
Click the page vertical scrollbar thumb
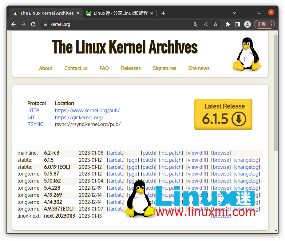tap(276, 93)
